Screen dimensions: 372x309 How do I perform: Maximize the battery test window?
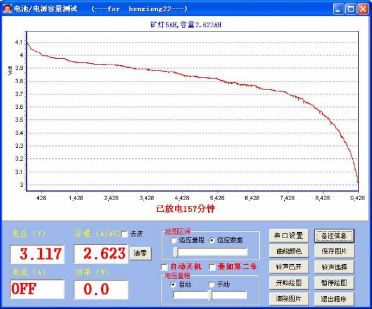pyautogui.click(x=350, y=9)
